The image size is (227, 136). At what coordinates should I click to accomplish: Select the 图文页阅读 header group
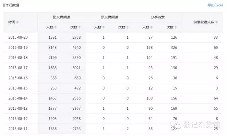click(x=61, y=17)
